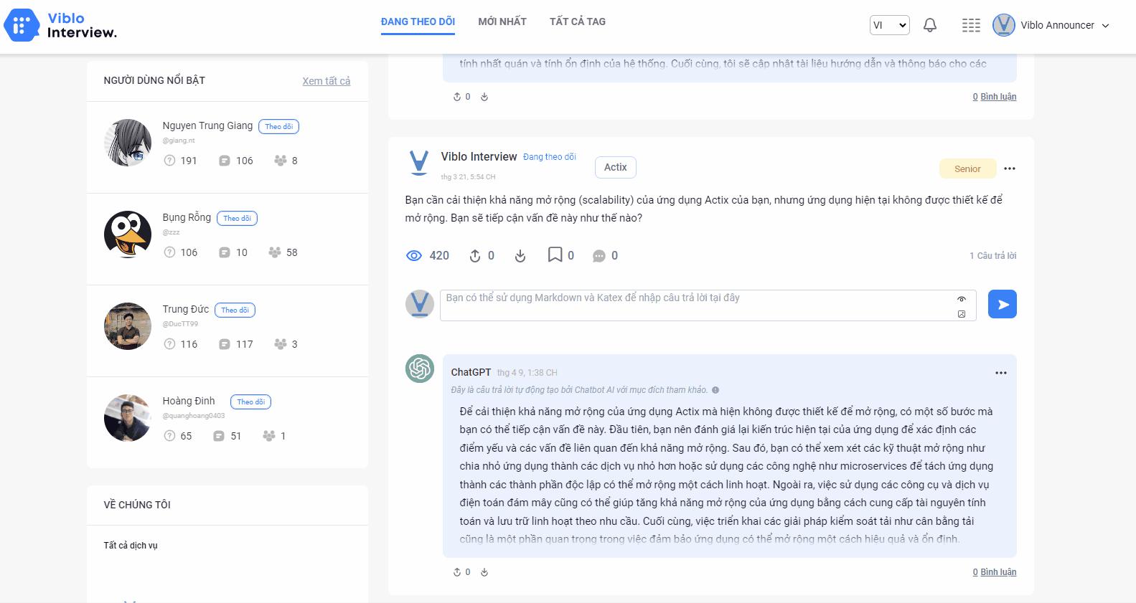
Task: Click Nguyen Trung Giang's questions count icon
Action: [169, 161]
